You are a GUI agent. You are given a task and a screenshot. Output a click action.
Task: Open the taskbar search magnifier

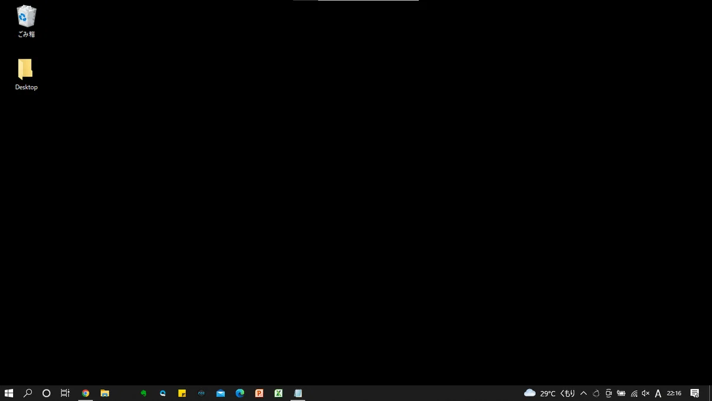coord(28,393)
